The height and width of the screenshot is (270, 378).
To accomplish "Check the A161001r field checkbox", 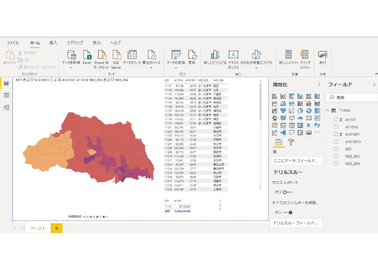I will 336,142.
